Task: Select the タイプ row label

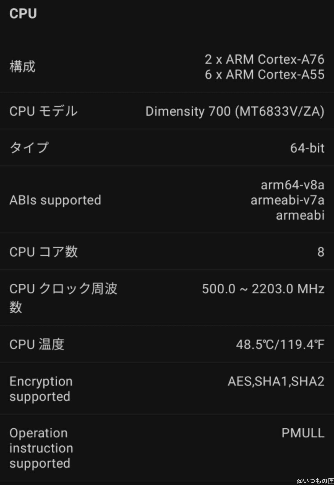Action: coord(29,148)
